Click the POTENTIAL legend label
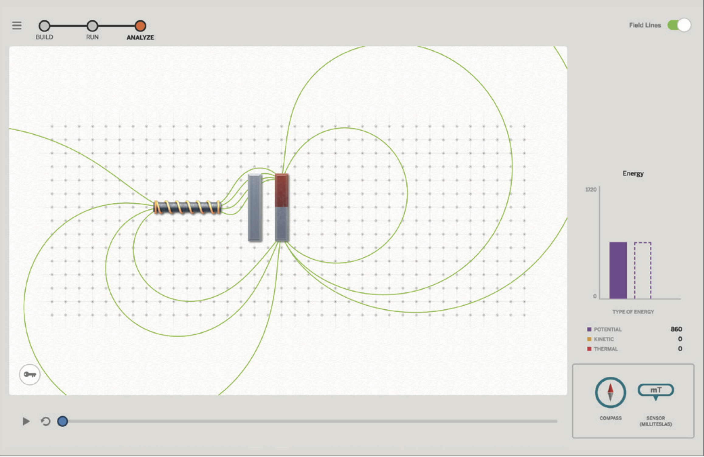704x457 pixels. (608, 329)
